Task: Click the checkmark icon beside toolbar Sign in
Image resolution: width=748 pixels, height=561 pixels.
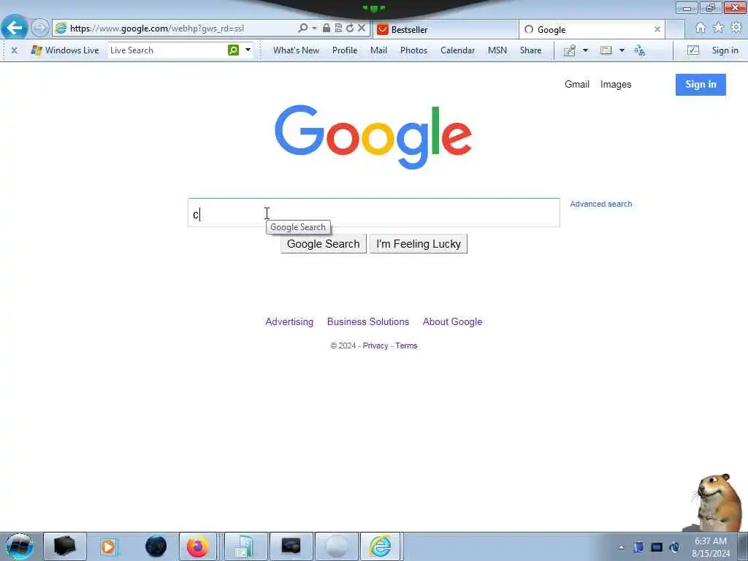Action: pyautogui.click(x=693, y=50)
